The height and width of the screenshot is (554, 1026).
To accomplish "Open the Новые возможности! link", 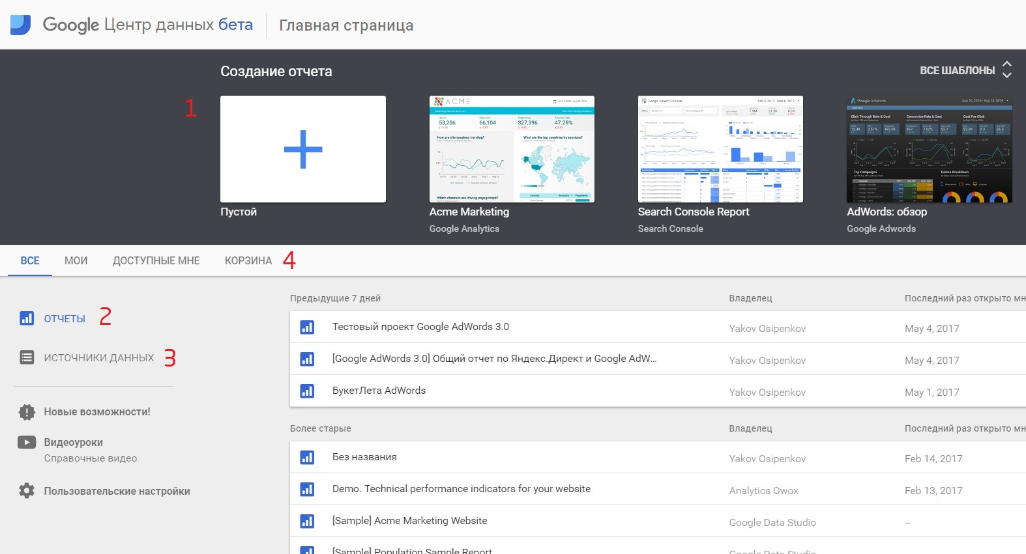I will pyautogui.click(x=97, y=411).
